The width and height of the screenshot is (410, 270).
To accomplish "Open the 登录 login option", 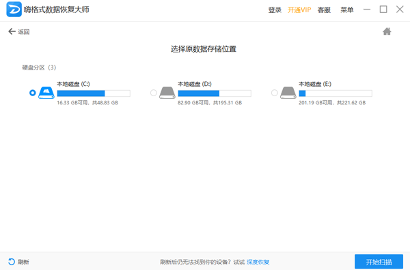I will click(275, 10).
